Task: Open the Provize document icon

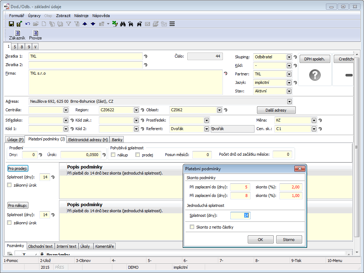Action: (36, 33)
